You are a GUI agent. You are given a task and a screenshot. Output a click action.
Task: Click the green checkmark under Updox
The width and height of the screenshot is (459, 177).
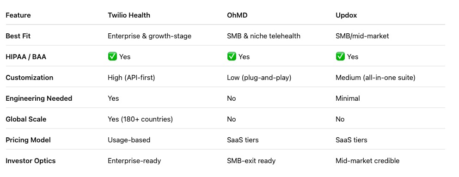[340, 56]
